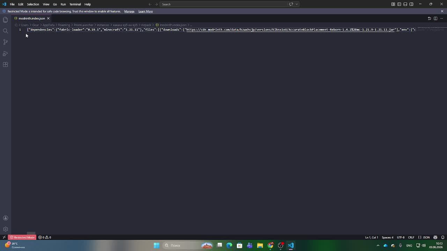Screen dimensions: 447x251
Task: Click the VS Code logo in title bar
Action: (x=4, y=4)
